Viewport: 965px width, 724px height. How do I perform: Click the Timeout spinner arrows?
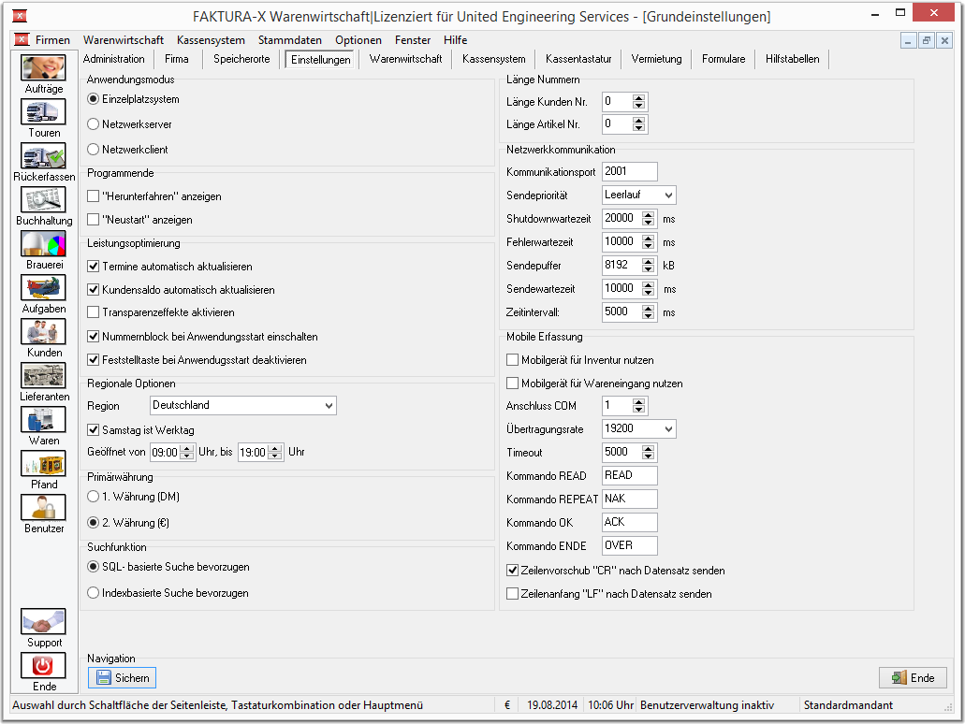tap(648, 452)
